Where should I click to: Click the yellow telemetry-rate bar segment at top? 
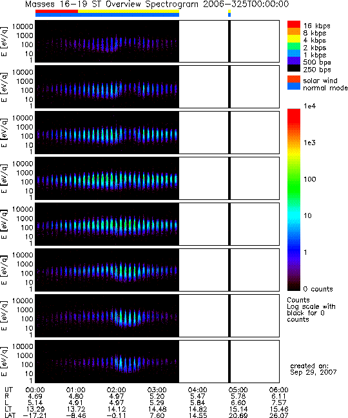pos(129,12)
